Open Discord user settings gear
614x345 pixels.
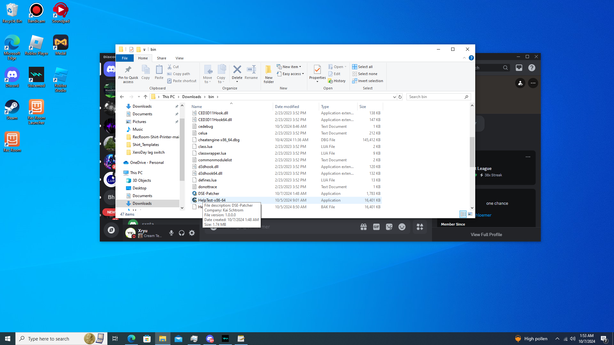pyautogui.click(x=192, y=233)
